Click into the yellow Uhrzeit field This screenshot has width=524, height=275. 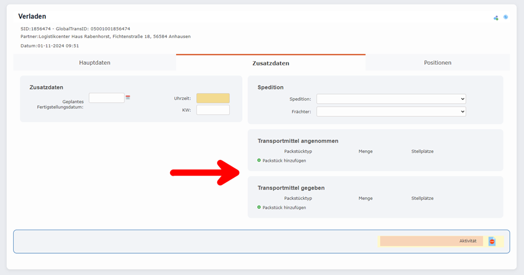tap(213, 98)
